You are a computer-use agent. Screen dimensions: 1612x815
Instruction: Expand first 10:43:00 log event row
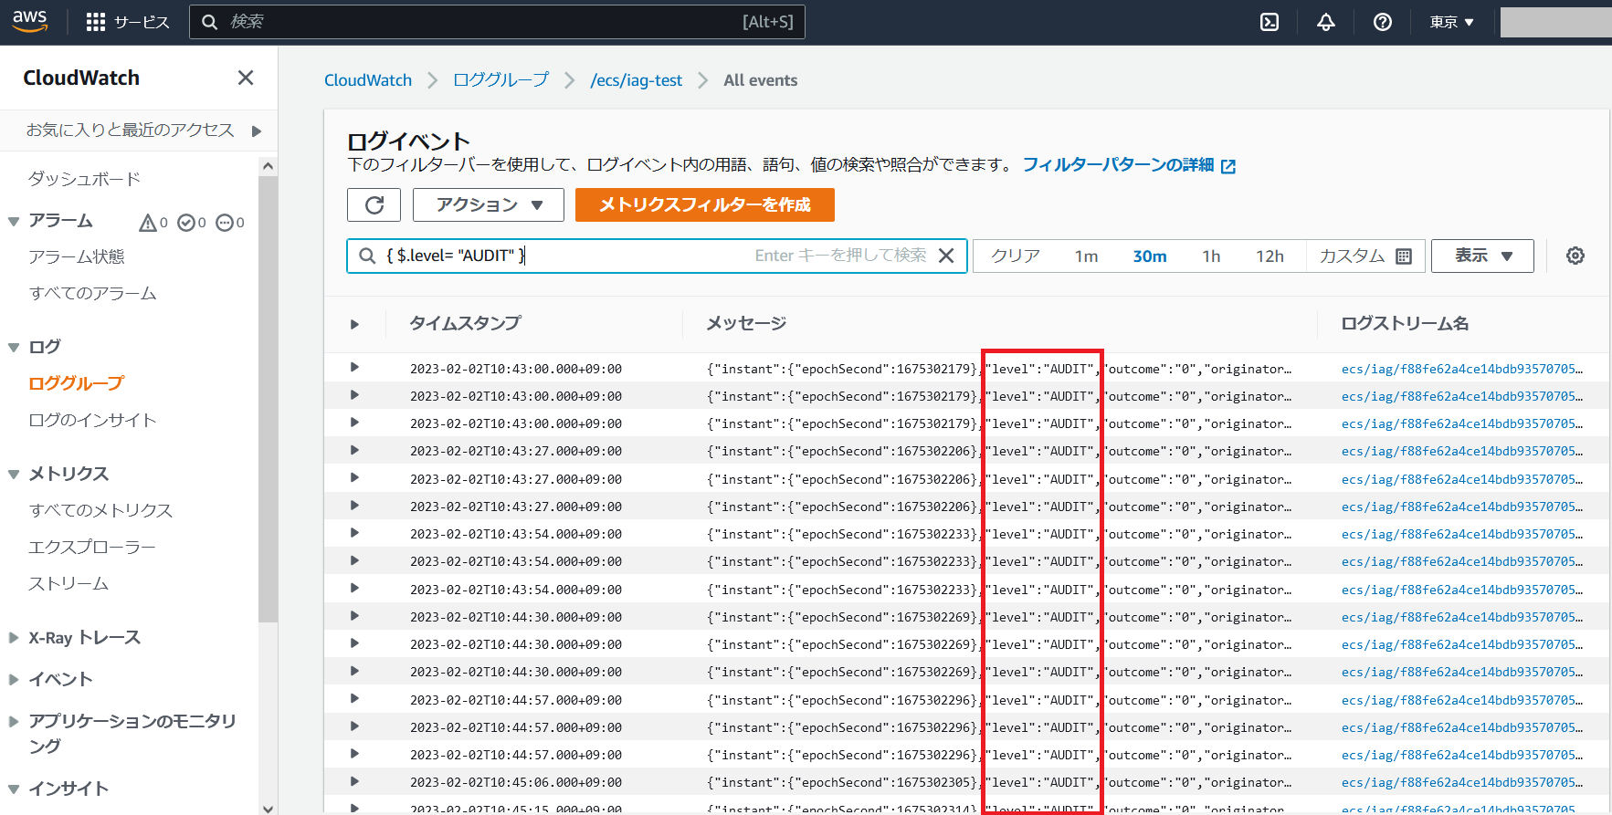coord(354,367)
